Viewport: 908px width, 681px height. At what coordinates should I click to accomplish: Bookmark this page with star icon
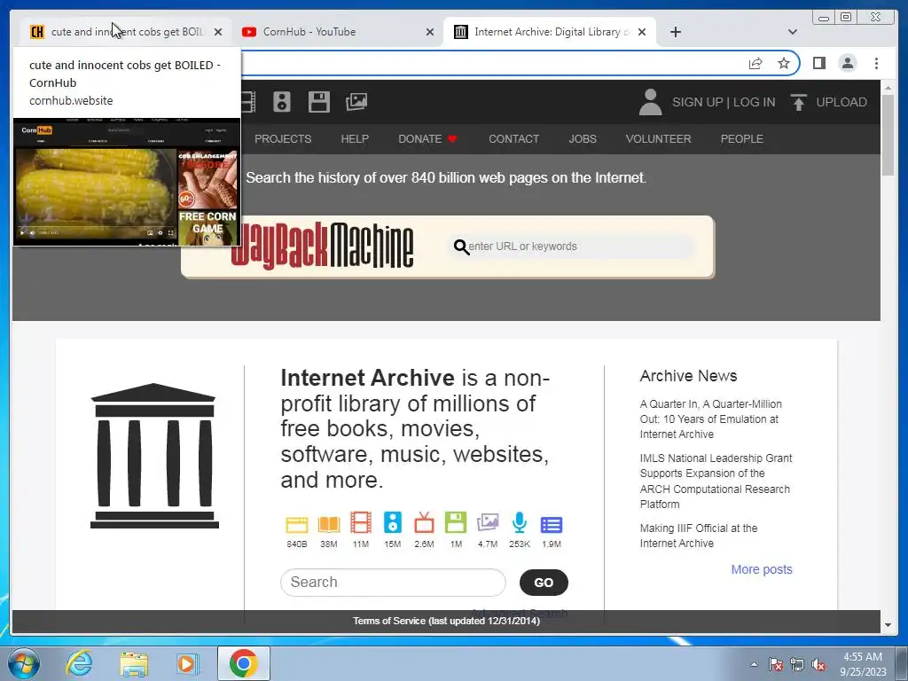(x=784, y=63)
